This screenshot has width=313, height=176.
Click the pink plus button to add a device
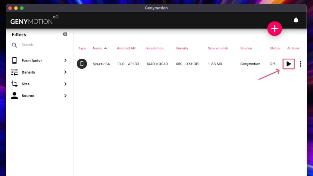[275, 29]
